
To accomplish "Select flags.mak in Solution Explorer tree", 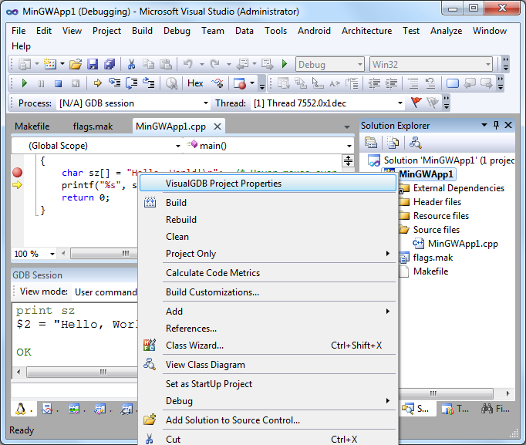I will point(433,258).
